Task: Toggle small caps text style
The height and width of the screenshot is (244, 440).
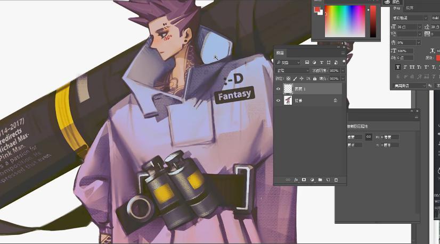Action: 419,67
